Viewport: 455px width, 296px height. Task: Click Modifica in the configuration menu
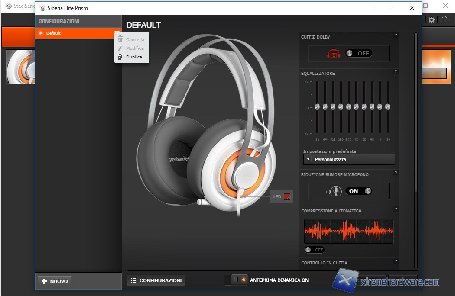pyautogui.click(x=135, y=48)
